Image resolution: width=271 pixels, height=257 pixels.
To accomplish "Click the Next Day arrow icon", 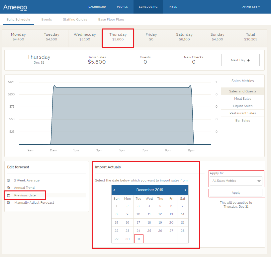I will click(248, 60).
